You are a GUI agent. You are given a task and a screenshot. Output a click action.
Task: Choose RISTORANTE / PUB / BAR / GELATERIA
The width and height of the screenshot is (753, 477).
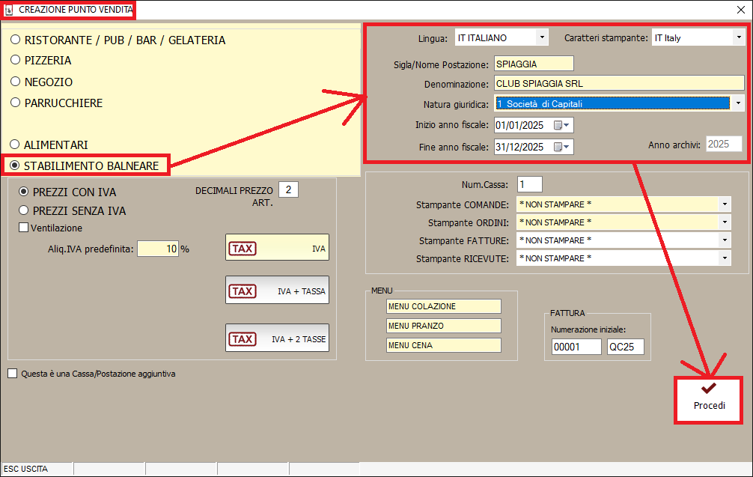(x=15, y=40)
